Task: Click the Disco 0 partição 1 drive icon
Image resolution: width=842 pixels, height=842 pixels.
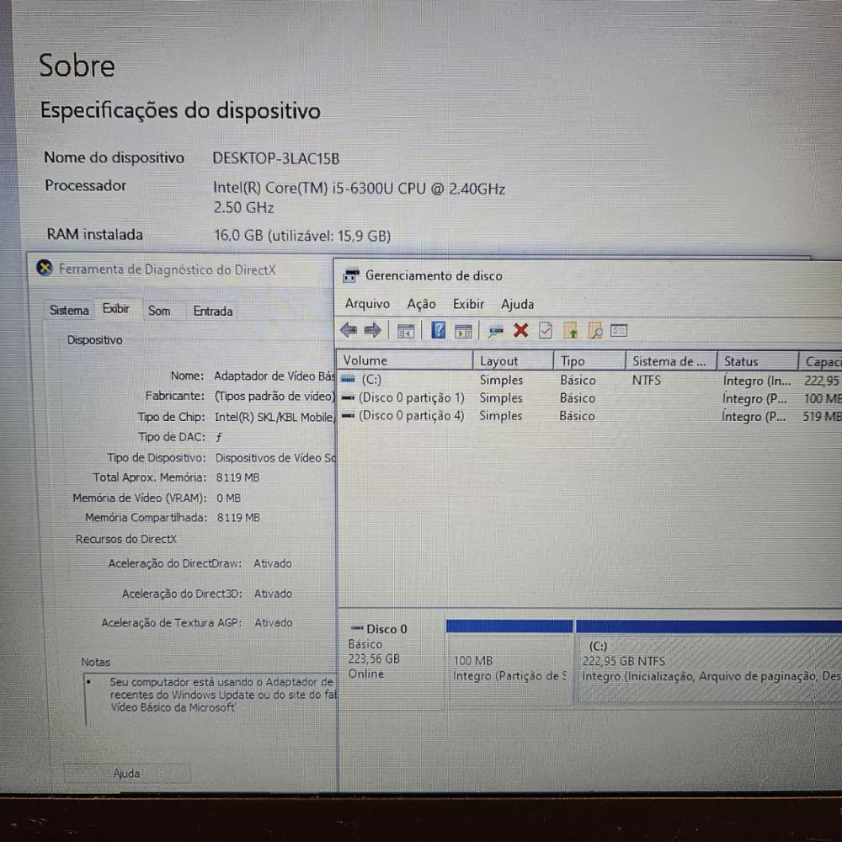Action: (x=348, y=398)
